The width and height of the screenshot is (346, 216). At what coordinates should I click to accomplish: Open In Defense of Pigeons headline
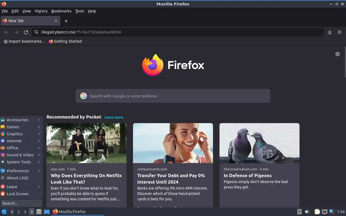[248, 175]
